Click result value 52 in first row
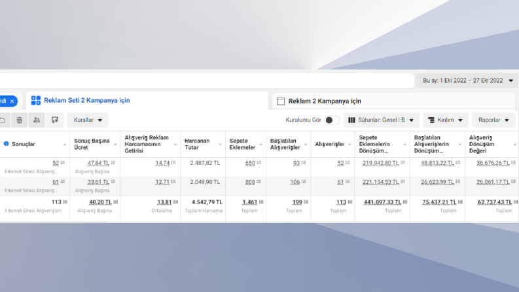 click(56, 163)
